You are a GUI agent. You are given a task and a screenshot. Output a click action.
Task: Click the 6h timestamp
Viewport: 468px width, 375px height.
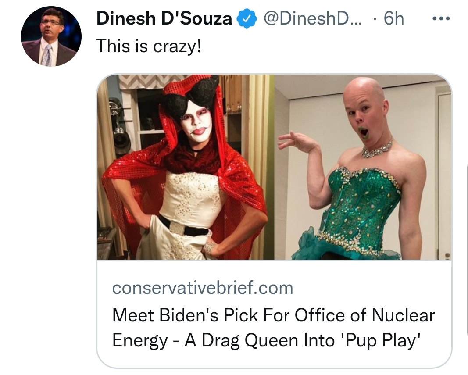tap(394, 18)
